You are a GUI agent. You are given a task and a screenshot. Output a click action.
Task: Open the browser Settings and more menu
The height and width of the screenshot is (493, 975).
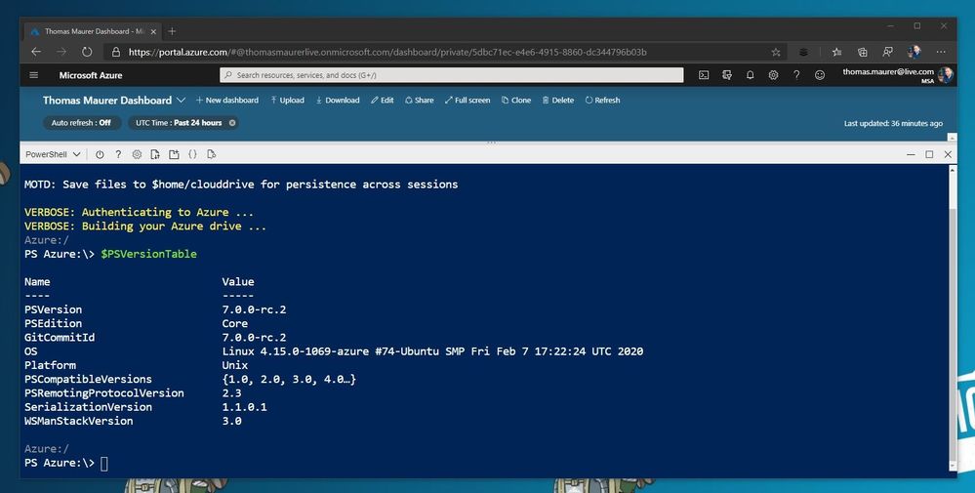[x=941, y=52]
